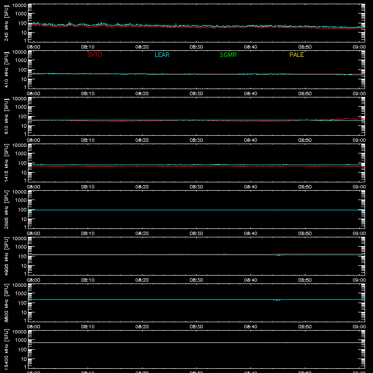Click the 10 tick of the 1415 MHz panel
This screenshot has width=373, height=373.
(x=24, y=173)
